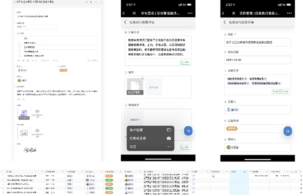Click the green status tag in the table's second row
This screenshot has height=196, width=303.
[109, 180]
